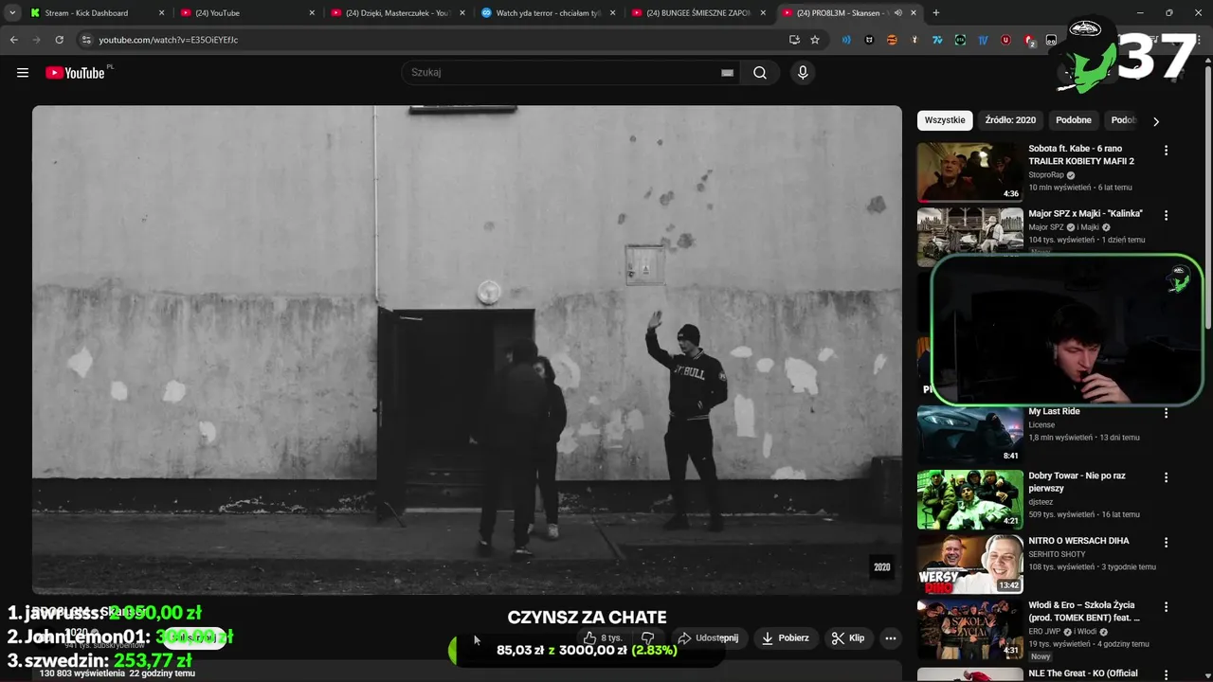1213x682 pixels.
Task: Open Dobry Towar - Nie po raz pierwszy
Action: tap(1077, 482)
